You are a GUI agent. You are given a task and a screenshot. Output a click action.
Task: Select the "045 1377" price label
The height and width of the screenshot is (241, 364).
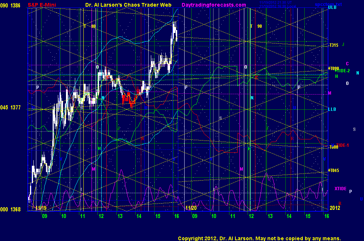tap(10, 108)
